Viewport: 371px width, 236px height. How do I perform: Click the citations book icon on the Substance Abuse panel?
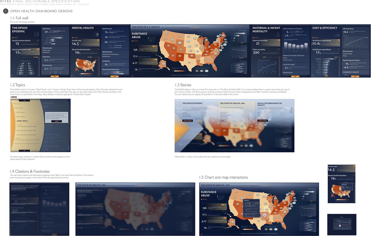coord(132,75)
